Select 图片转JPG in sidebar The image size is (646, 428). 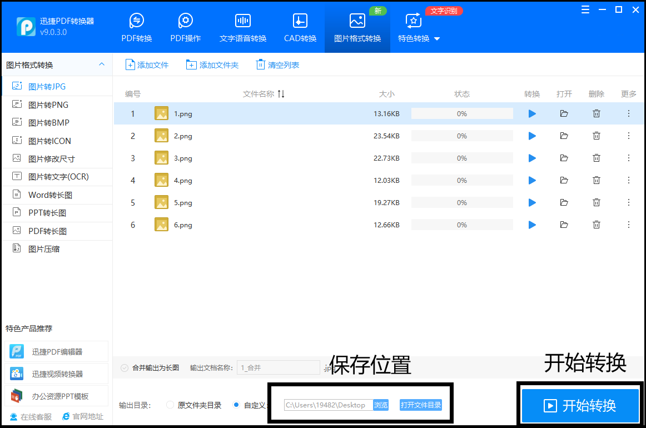point(57,87)
